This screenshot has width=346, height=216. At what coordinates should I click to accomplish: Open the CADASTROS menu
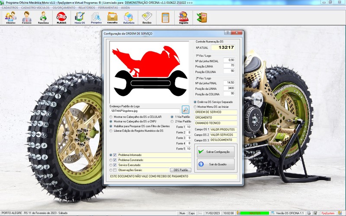(x=10, y=7)
